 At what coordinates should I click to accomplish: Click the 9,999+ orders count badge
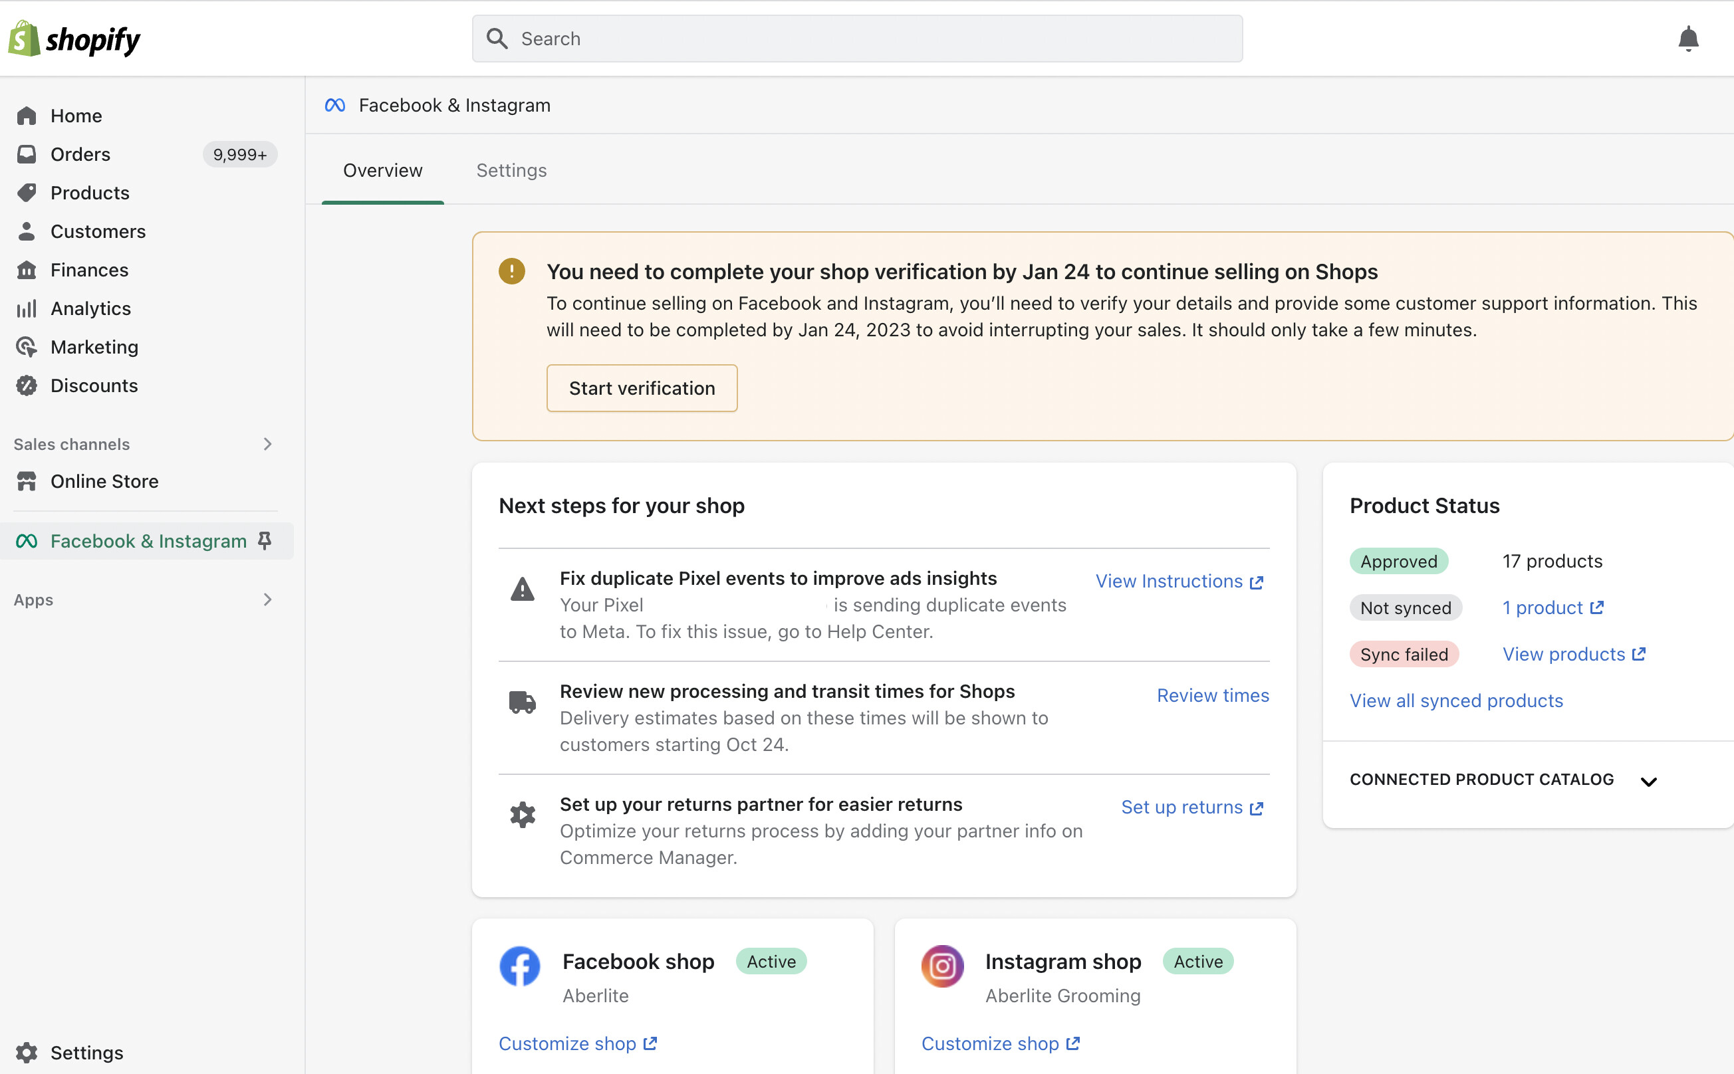(x=239, y=154)
